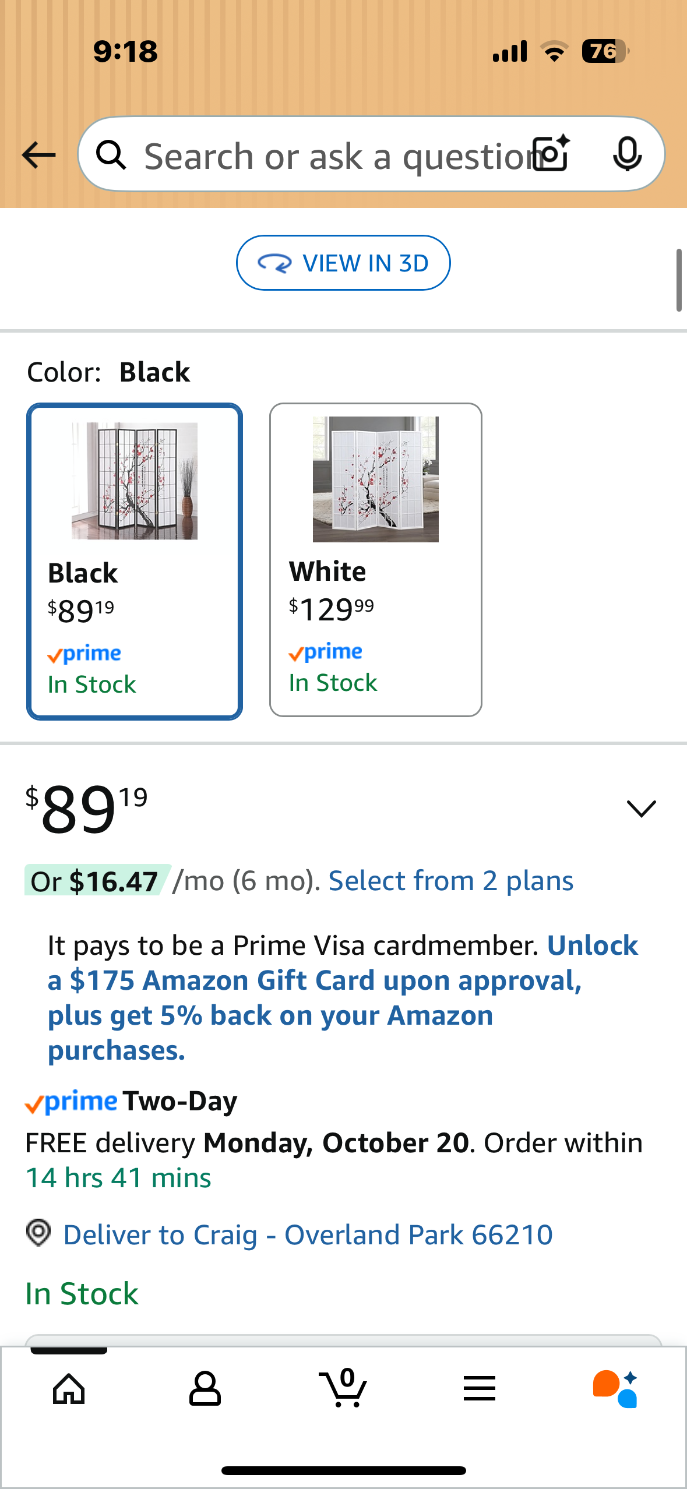Open camera lens search icon
687x1489 pixels.
(x=551, y=154)
